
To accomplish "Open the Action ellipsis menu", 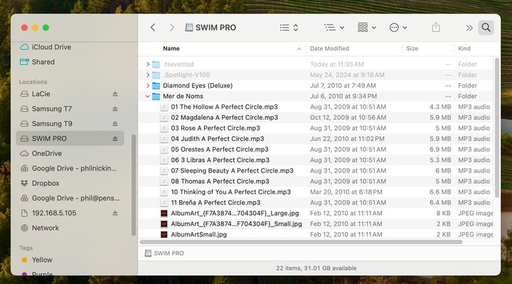I will (x=398, y=28).
